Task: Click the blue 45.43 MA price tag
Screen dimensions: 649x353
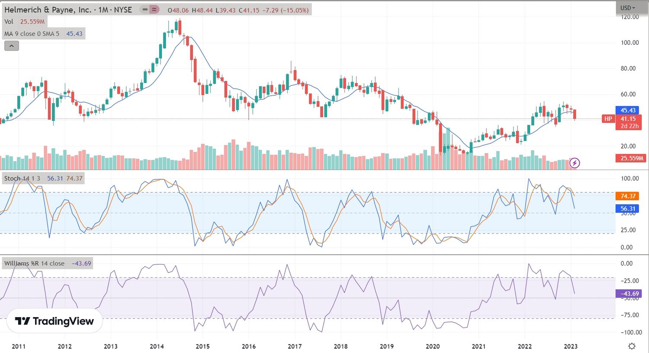Action: (628, 110)
